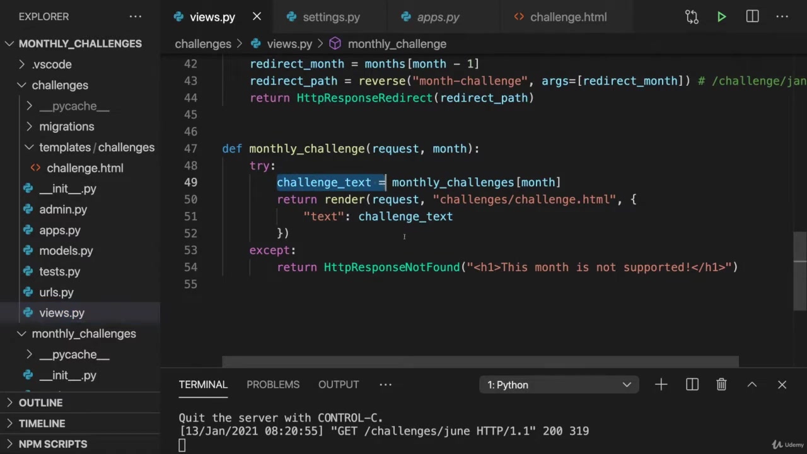Split the terminal panel
The height and width of the screenshot is (454, 807).
692,385
